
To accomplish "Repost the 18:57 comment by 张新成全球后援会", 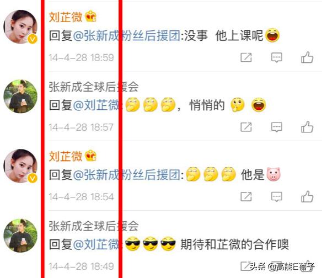I will (x=246, y=127).
